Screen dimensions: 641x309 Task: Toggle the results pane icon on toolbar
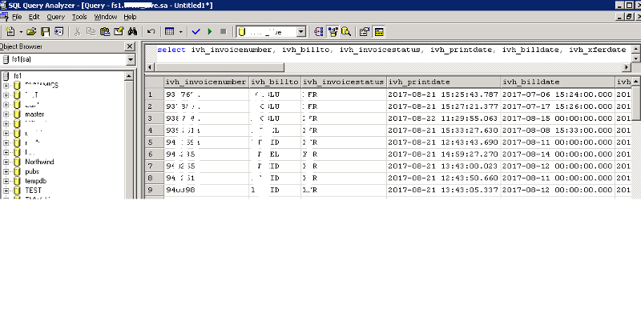379,31
